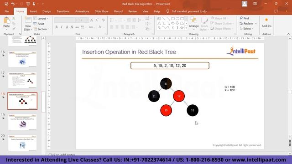The height and width of the screenshot is (164, 292).
Task: Click the sequence text box 5, 15, 2, 10, 12, 20
Action: pyautogui.click(x=170, y=66)
